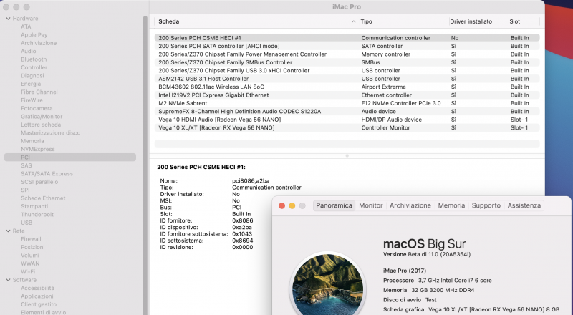
Task: Select Fibre Channel in sidebar
Action: pyautogui.click(x=39, y=92)
